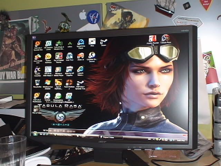
Task: Open the Windows Start menu orb
Action: (x=35, y=133)
